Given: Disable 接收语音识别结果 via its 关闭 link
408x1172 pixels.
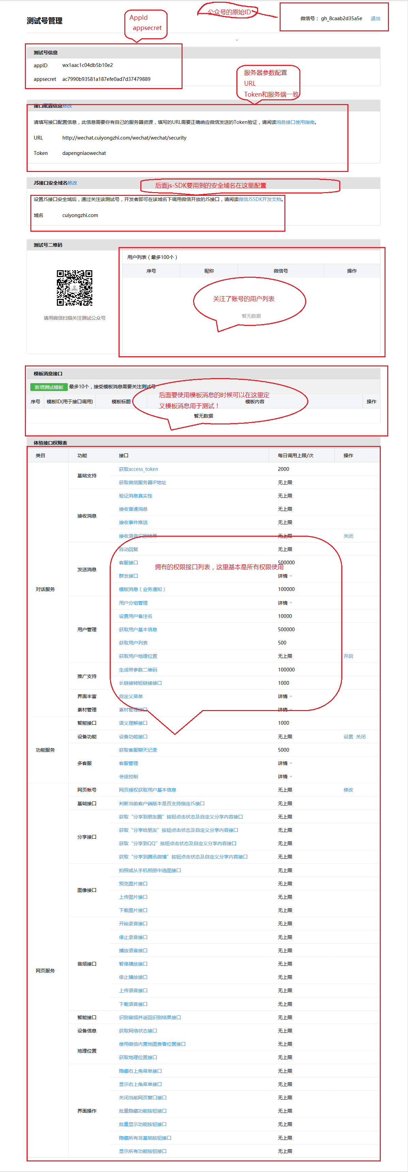Looking at the screenshot, I should [348, 536].
